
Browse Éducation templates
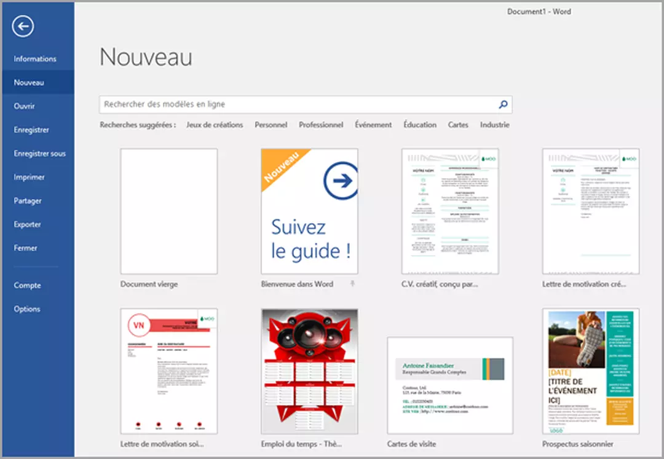pos(420,125)
